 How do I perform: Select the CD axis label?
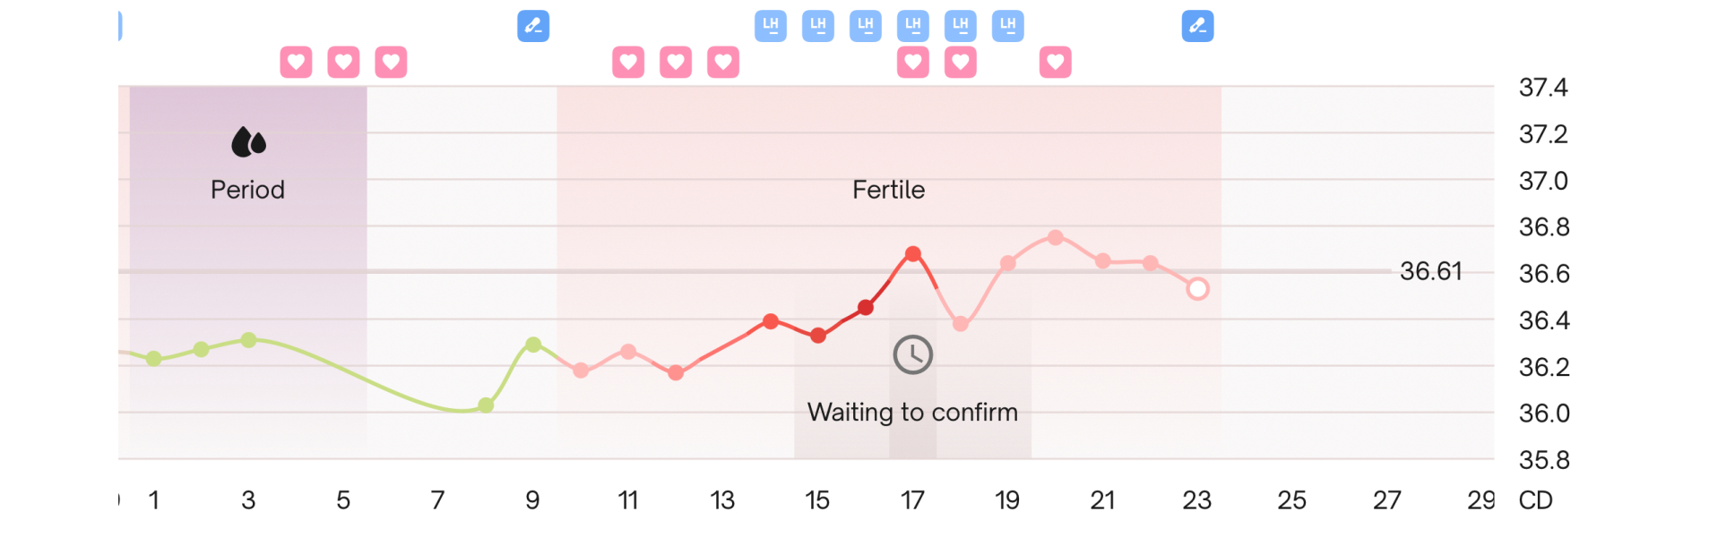coord(1536,501)
